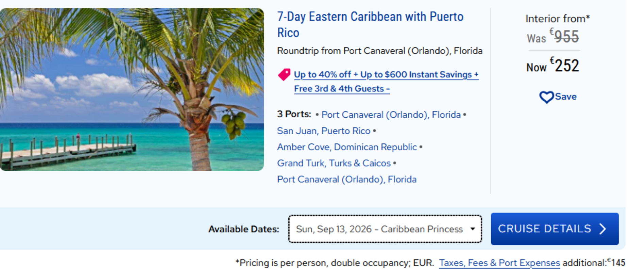Viewport: 629px width, 272px height.
Task: Click the final Port Canaveral port link
Action: pyautogui.click(x=346, y=180)
